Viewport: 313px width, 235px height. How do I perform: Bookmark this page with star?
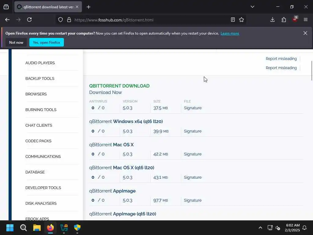click(x=241, y=20)
